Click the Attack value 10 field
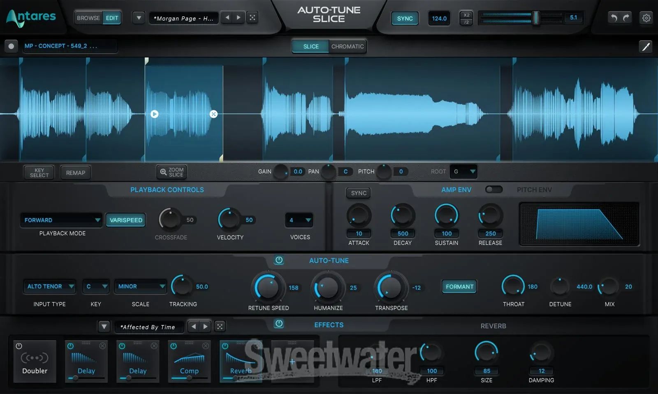Viewport: 658px width, 394px height. point(359,234)
